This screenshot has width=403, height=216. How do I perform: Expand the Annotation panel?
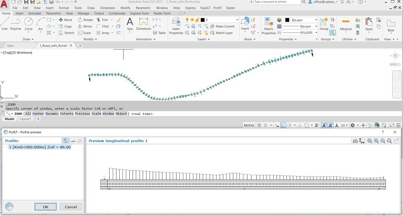(146, 39)
